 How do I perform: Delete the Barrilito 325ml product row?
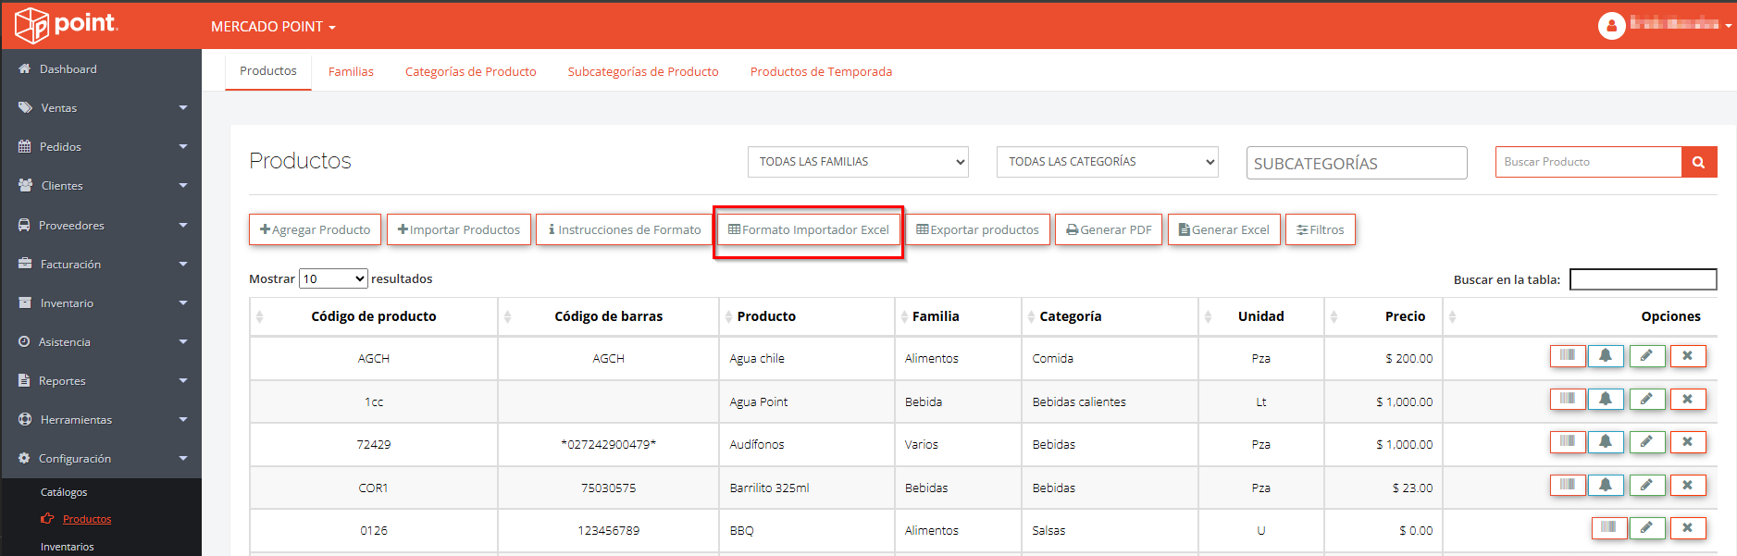pos(1687,486)
